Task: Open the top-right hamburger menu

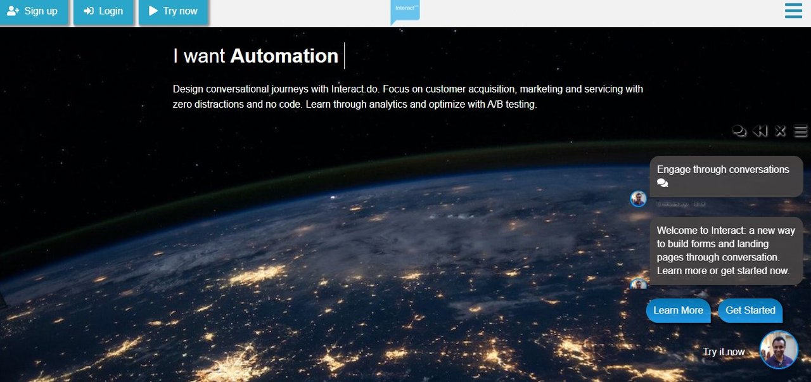Action: [x=793, y=11]
